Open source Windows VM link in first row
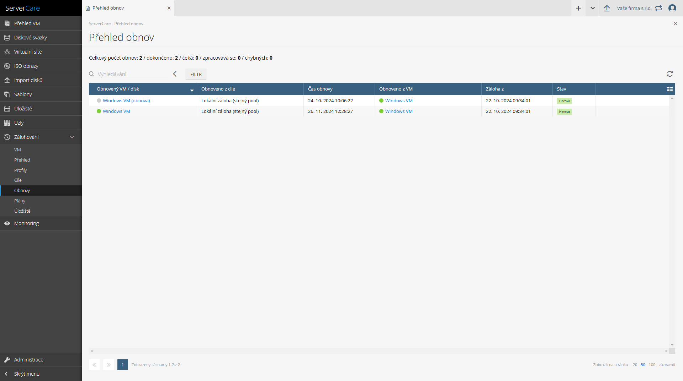The image size is (683, 381). tap(399, 101)
